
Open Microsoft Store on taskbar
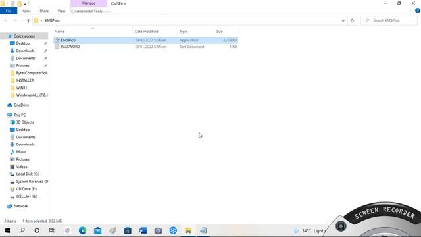[x=128, y=230]
